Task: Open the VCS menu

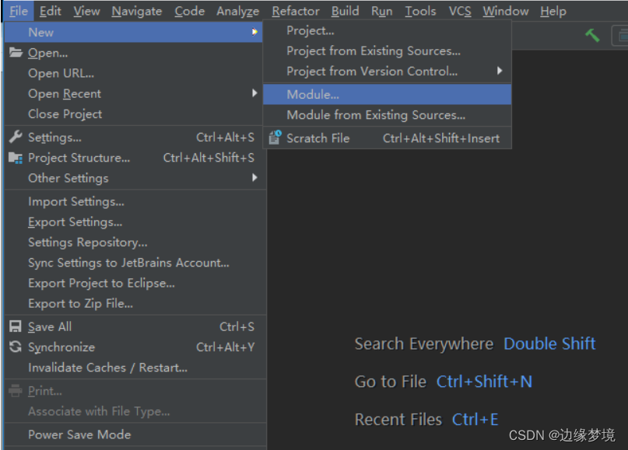Action: pos(460,11)
